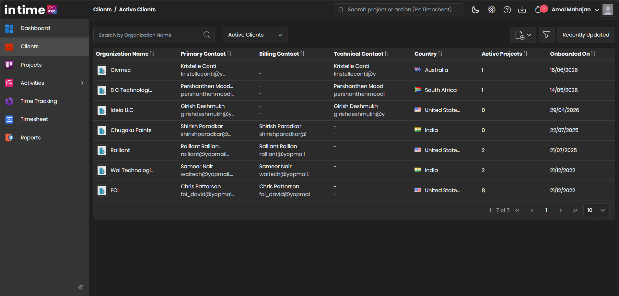Viewport: 619px width, 296px height.
Task: Open the filter funnel icon
Action: tap(547, 35)
